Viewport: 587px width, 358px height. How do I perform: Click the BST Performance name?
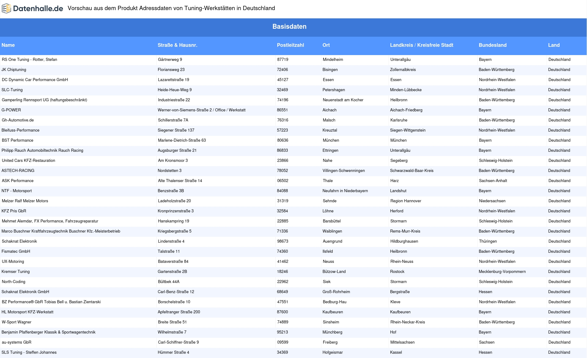click(17, 140)
